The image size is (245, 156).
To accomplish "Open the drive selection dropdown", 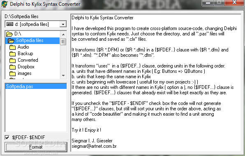I will [63, 24].
